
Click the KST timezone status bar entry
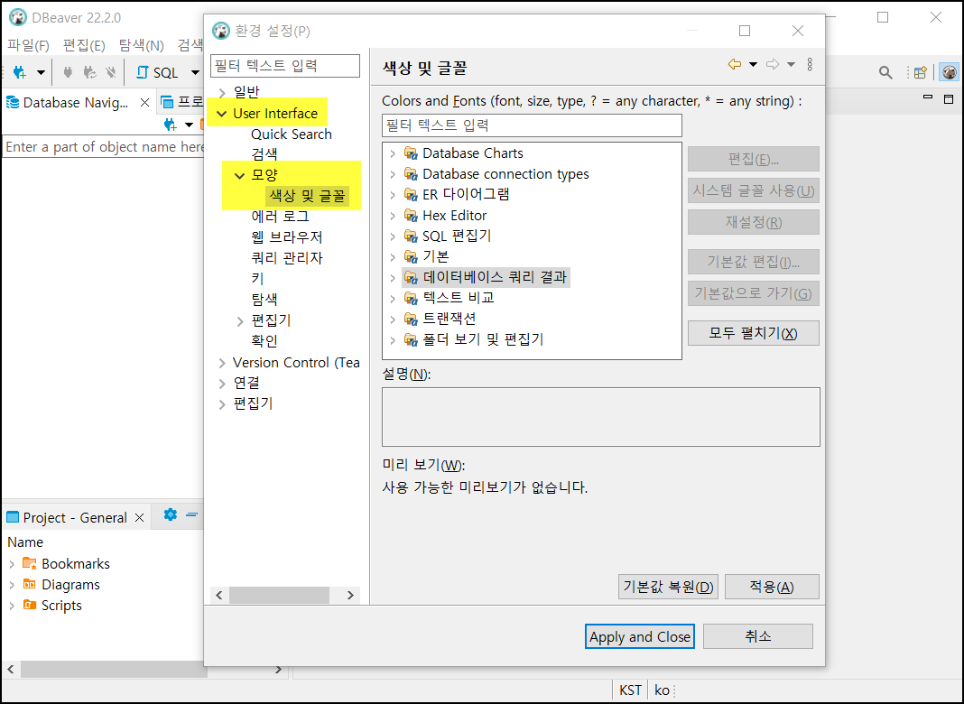[630, 690]
